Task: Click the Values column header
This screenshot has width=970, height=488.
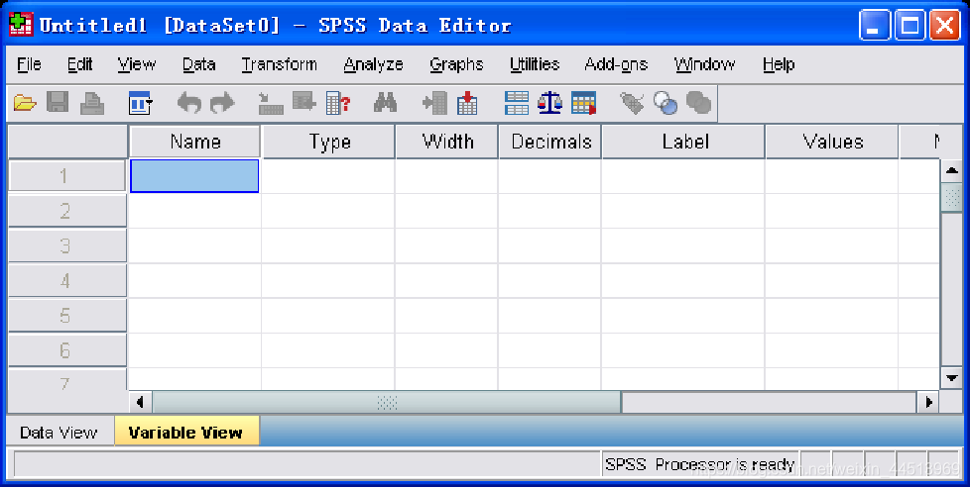Action: 833,142
